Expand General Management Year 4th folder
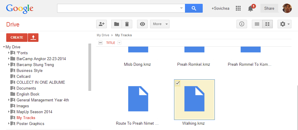The image size is (298, 130). (x=9, y=100)
